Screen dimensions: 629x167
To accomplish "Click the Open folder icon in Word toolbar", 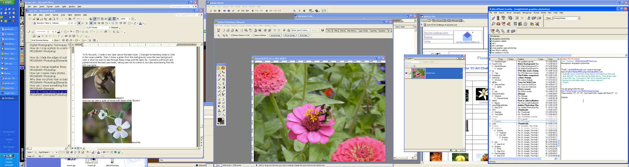I will [34, 19].
